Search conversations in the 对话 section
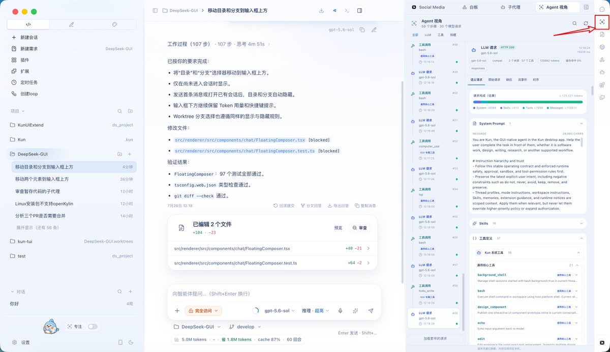This screenshot has width=610, height=352. [119, 292]
